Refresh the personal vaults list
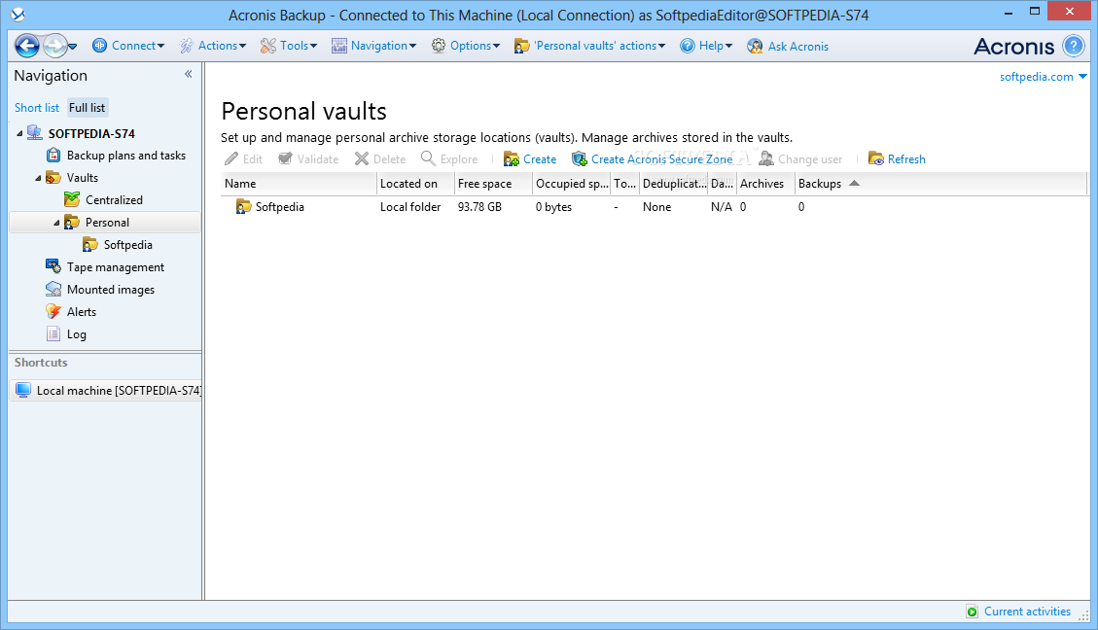 [897, 158]
